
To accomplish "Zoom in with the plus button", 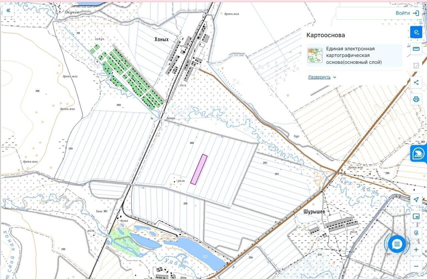I will [x=416, y=250].
